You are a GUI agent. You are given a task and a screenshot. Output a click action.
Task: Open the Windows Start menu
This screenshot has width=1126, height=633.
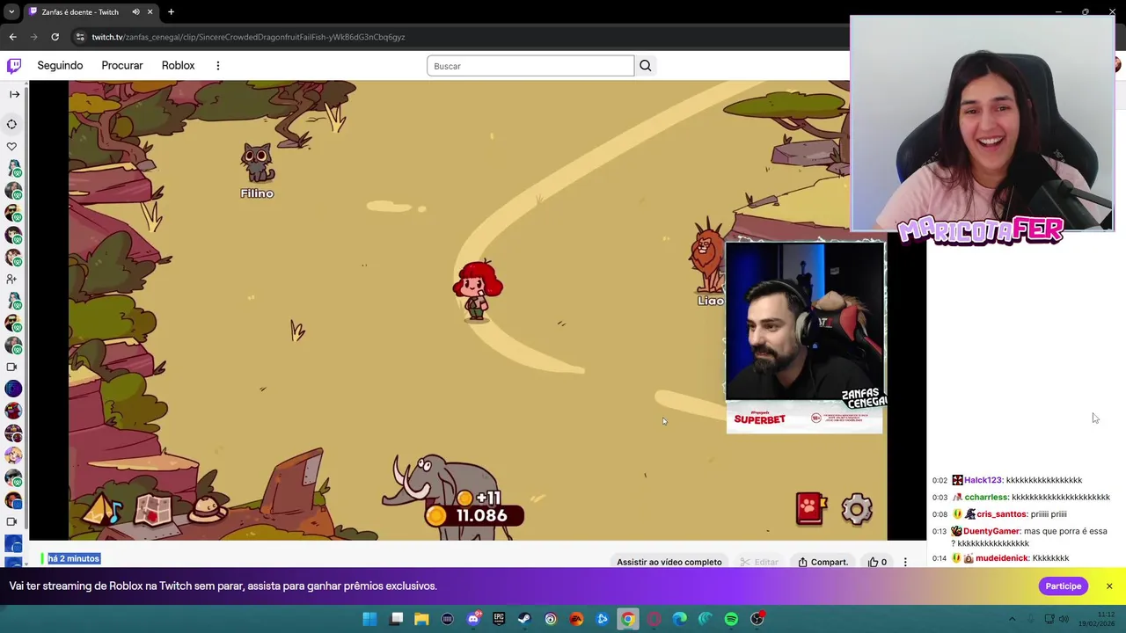tap(370, 619)
